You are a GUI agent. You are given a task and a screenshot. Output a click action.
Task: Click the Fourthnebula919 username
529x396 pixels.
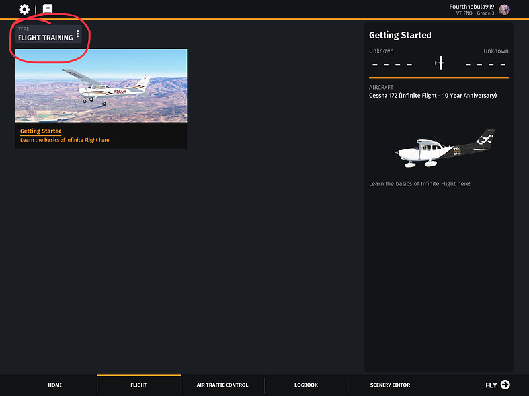[471, 7]
